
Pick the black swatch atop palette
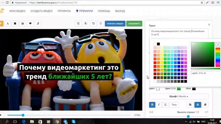(x=158, y=44)
